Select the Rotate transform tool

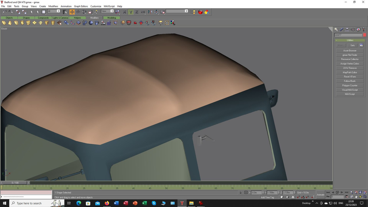click(x=84, y=12)
